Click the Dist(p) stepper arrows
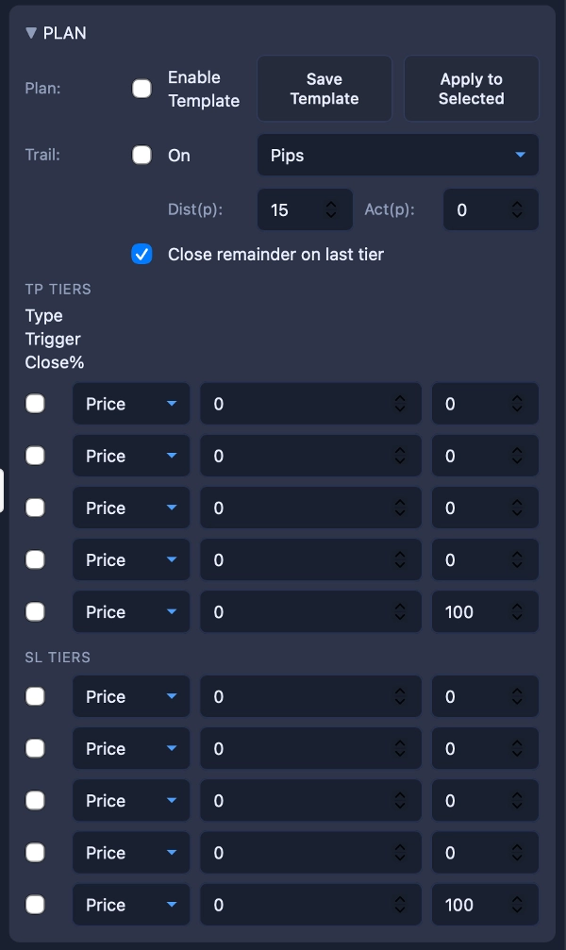This screenshot has width=566, height=950. click(x=331, y=210)
